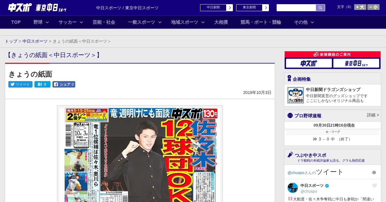Click the 中スポ logo in header
The image size is (386, 202).
tap(20, 7)
